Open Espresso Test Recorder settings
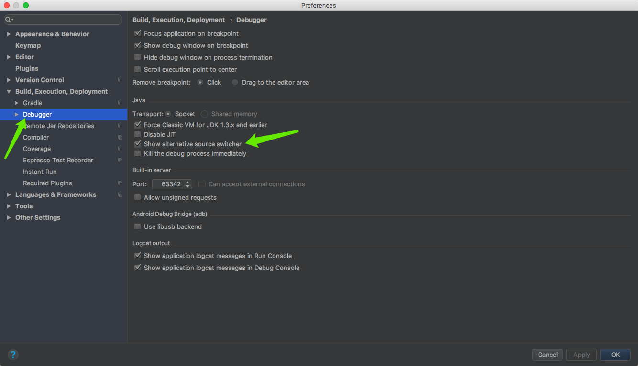The image size is (638, 366). [x=58, y=160]
